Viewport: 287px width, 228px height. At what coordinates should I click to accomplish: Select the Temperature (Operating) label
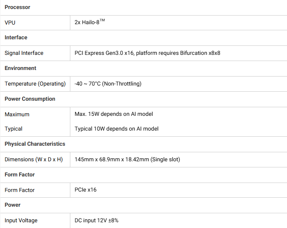pos(35,84)
